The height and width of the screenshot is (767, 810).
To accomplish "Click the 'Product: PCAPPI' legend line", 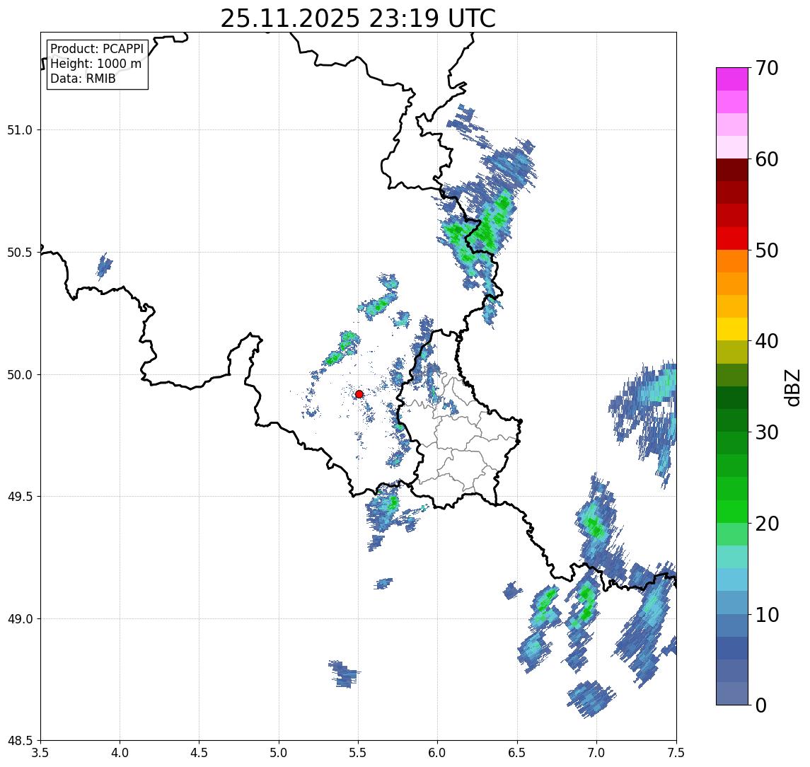I will pyautogui.click(x=97, y=49).
